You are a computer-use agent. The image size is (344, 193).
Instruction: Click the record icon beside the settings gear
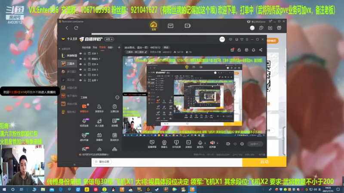(228, 144)
